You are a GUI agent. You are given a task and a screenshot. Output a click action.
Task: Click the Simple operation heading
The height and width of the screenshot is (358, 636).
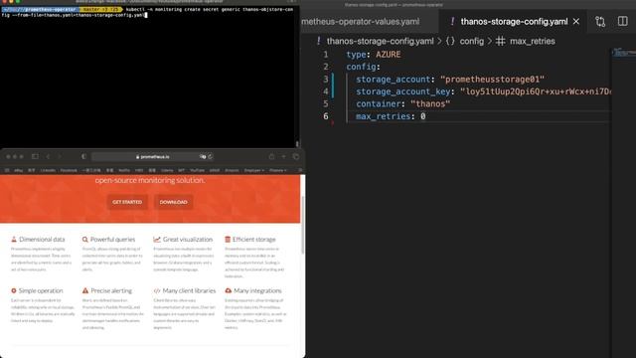coord(41,291)
